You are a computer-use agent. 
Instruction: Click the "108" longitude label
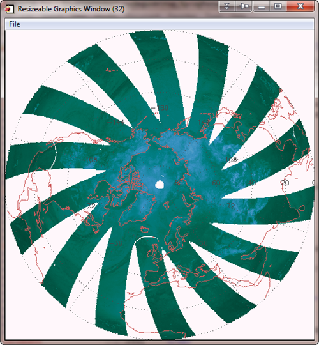point(231,159)
